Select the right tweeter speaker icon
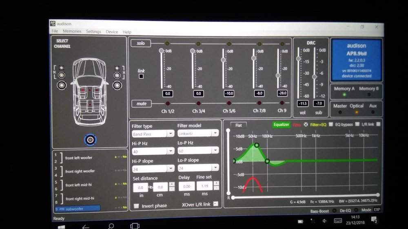Viewport: 408px width, 229px height. [117, 68]
